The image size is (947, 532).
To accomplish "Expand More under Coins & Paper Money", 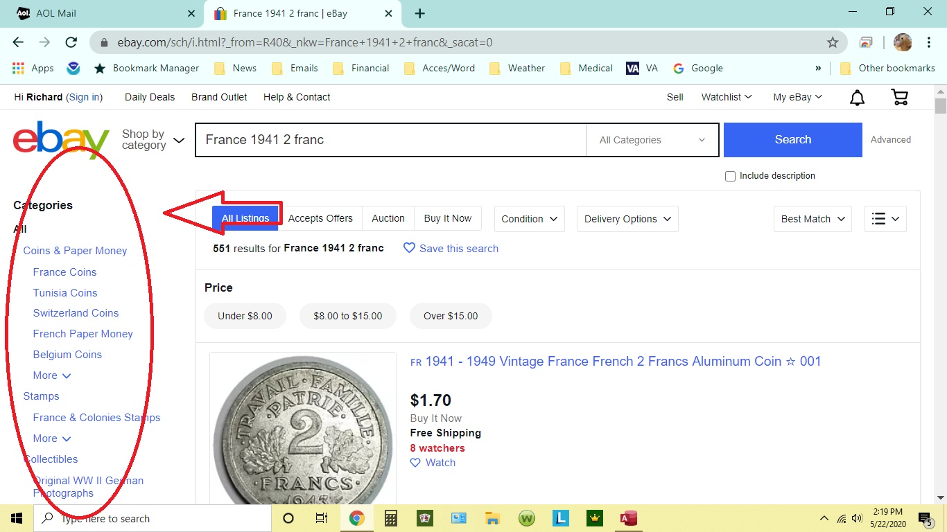I will point(52,375).
